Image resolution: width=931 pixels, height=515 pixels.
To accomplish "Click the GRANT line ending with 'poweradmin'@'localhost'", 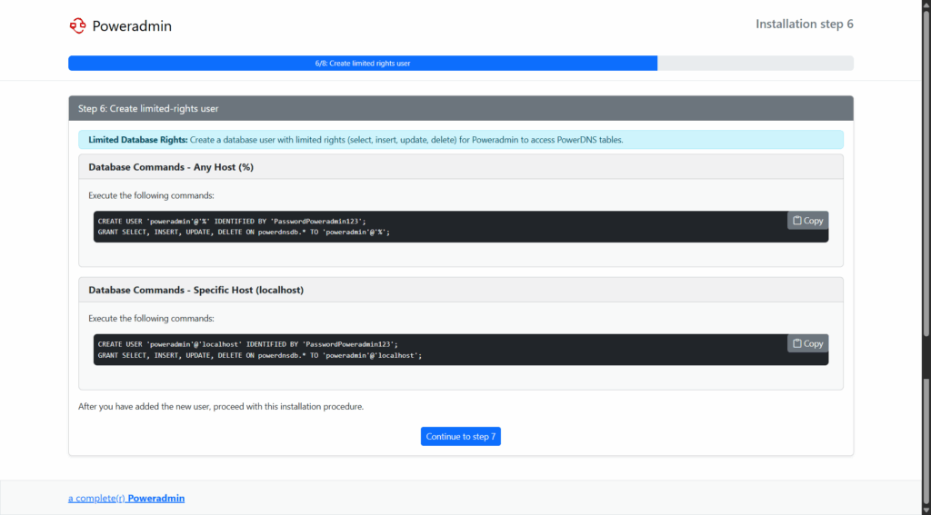I will point(260,355).
